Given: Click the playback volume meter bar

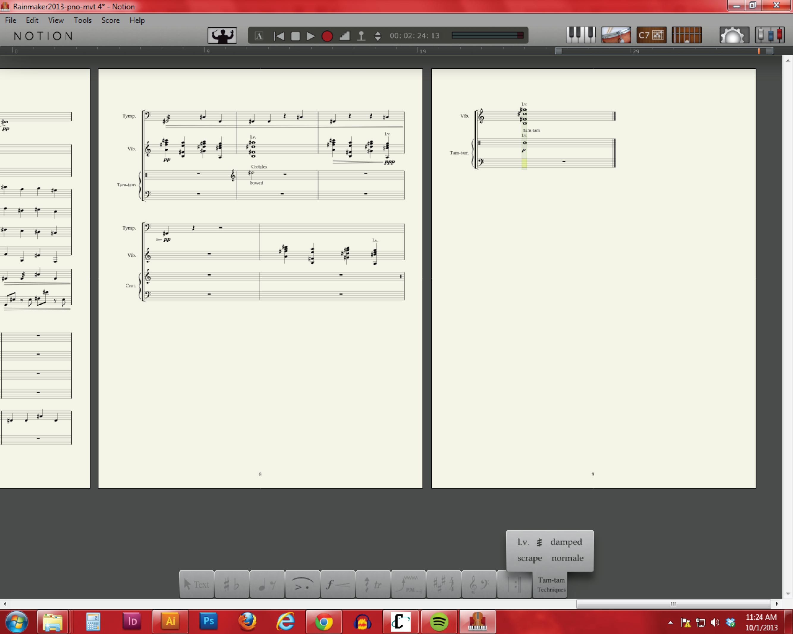Looking at the screenshot, I should point(487,35).
